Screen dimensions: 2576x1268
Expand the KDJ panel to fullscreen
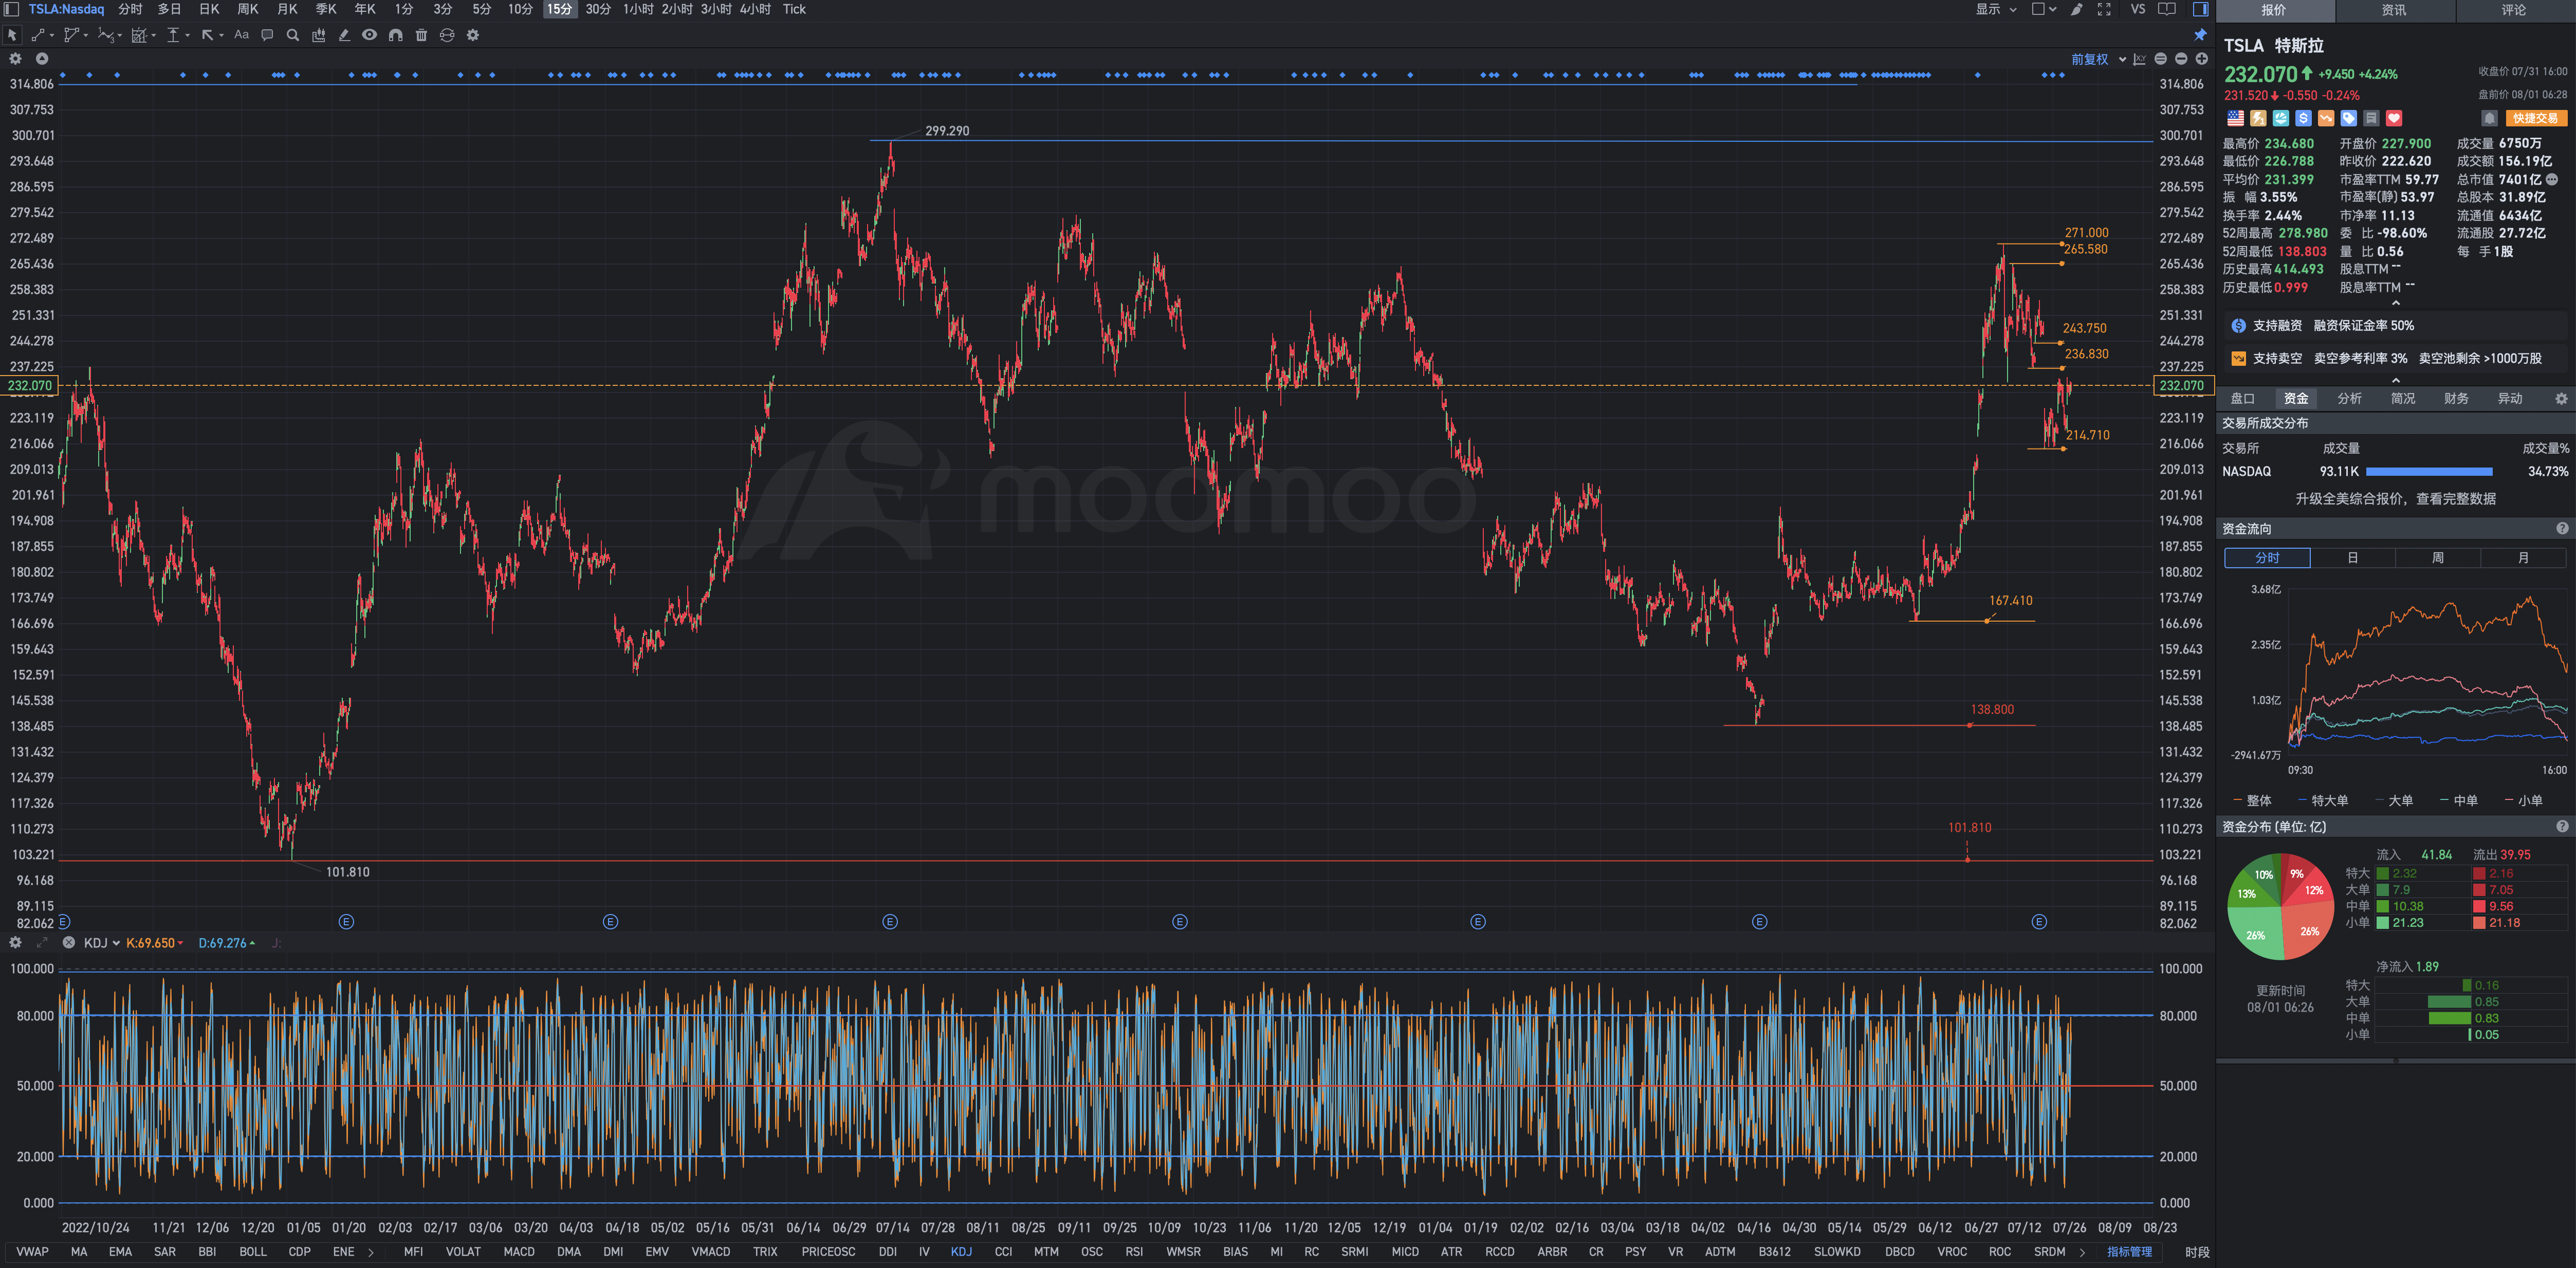tap(42, 943)
